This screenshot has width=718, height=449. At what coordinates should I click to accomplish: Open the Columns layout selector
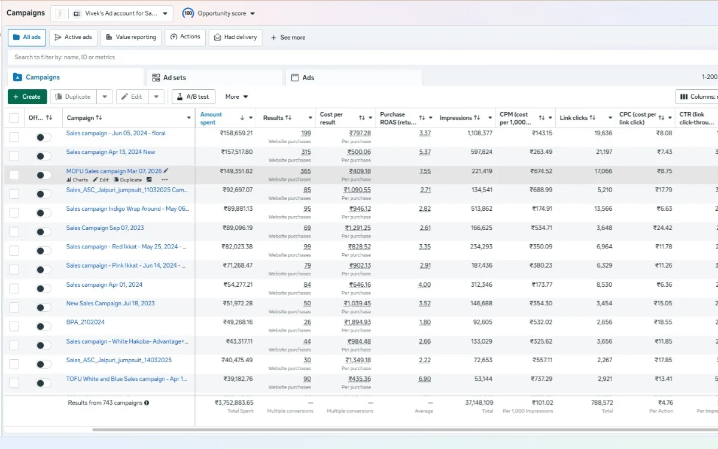click(697, 96)
